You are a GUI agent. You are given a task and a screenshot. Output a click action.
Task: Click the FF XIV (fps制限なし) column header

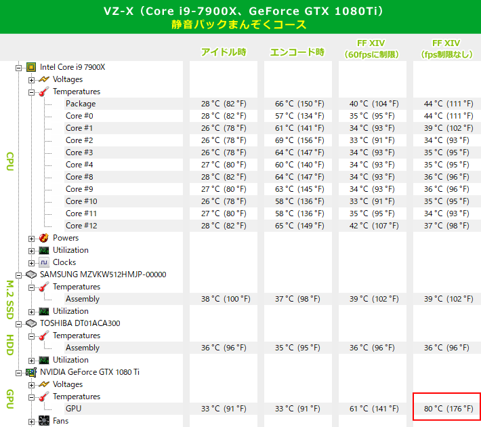(x=446, y=49)
